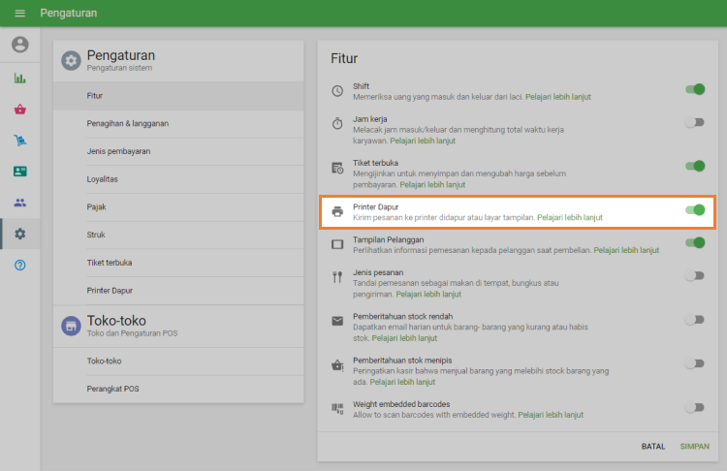727x471 pixels.
Task: Turn off the Printer Dapur toggle
Action: 694,210
